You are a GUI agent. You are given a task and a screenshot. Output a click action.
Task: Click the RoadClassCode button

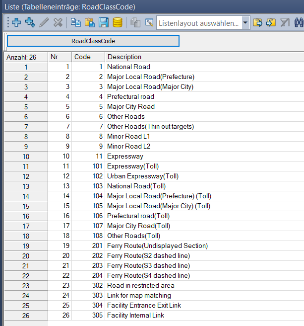click(x=93, y=41)
